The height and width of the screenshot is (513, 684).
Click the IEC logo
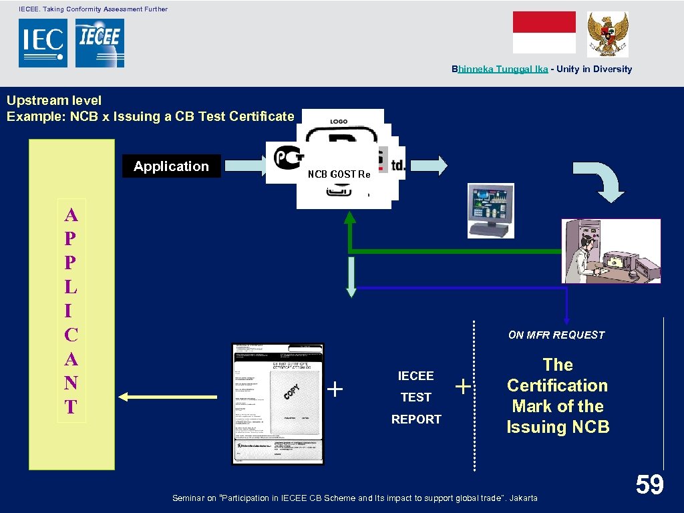pos(43,43)
